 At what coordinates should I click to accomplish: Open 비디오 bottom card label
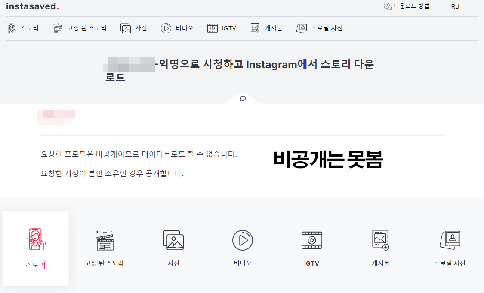243,263
